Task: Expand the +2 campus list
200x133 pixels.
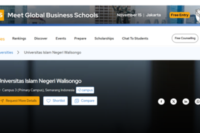Action: [x=85, y=90]
